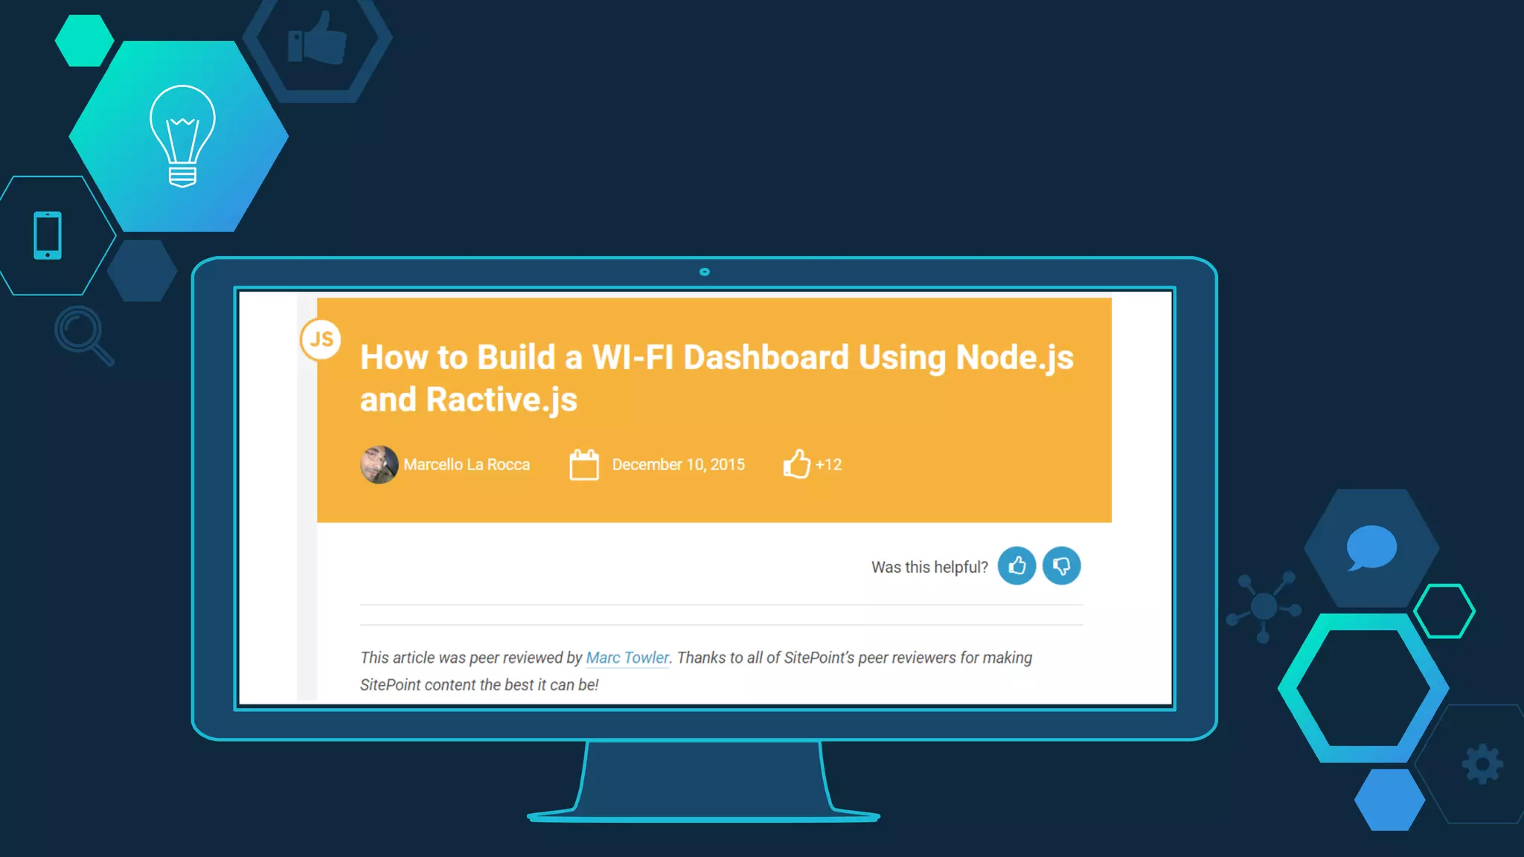
Task: Click the magnifying glass search icon
Action: [x=83, y=335]
